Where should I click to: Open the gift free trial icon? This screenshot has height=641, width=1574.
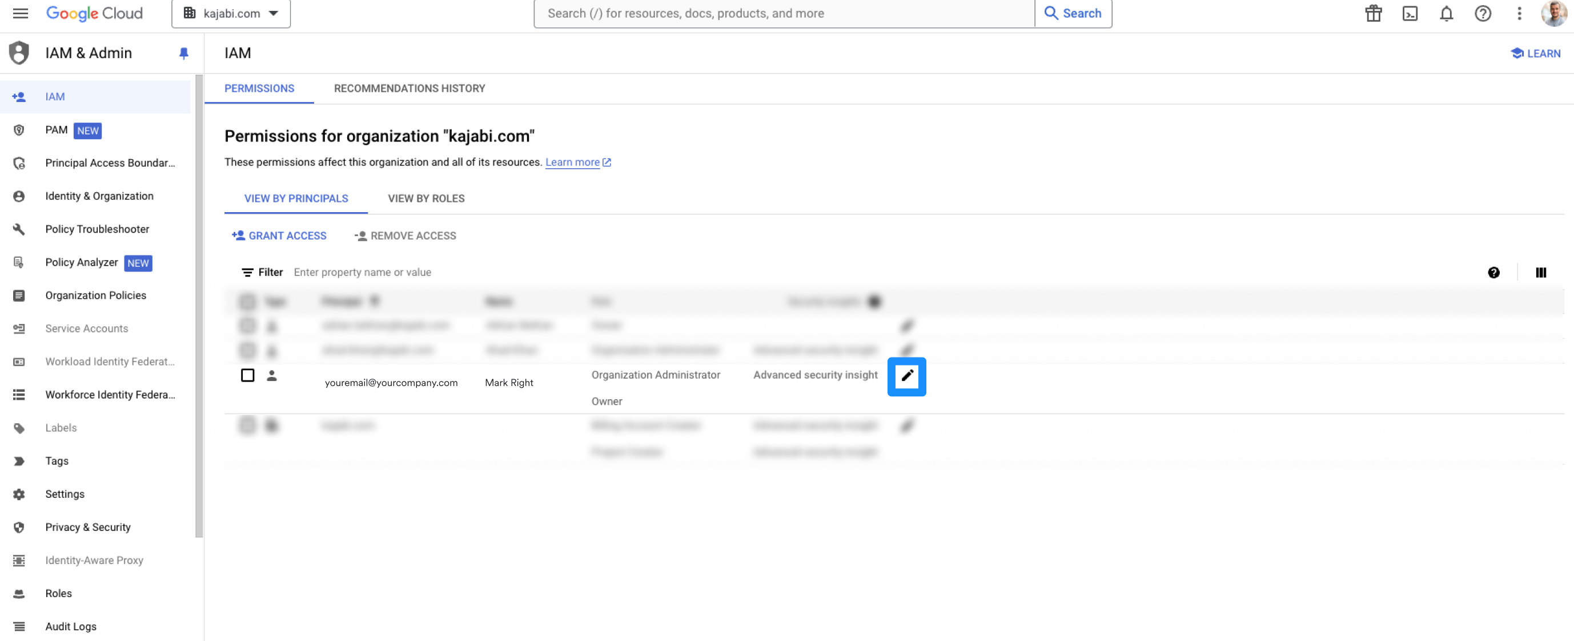1373,14
